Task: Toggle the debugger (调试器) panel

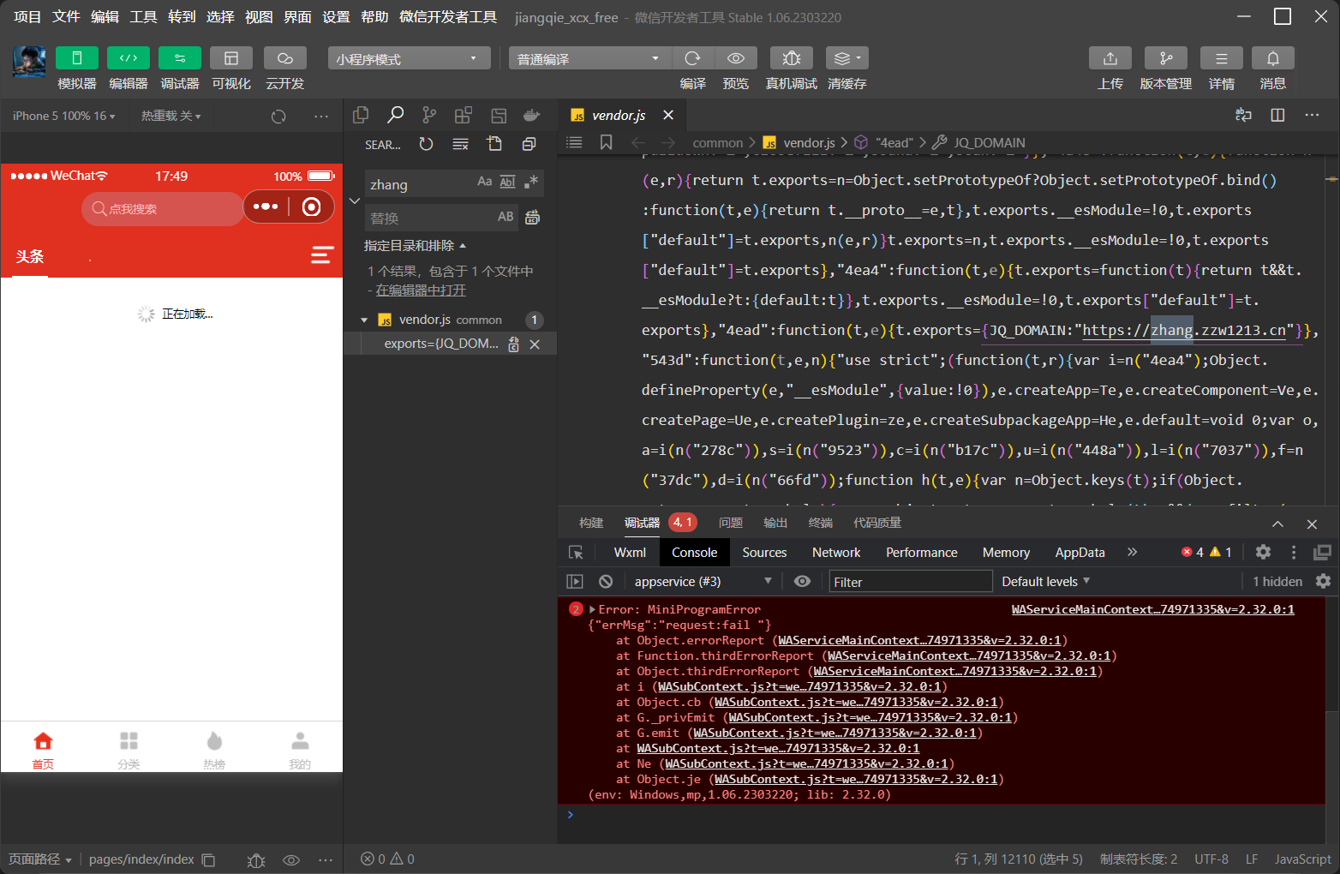Action: coord(180,58)
